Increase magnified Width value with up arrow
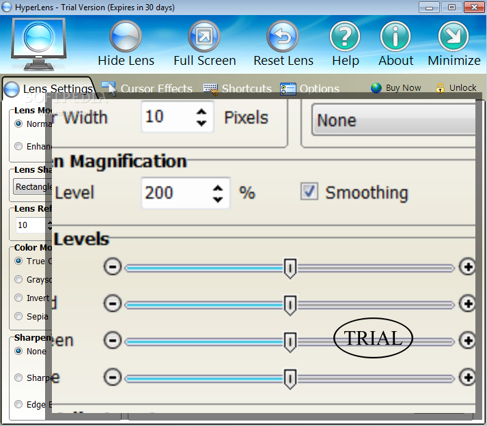The width and height of the screenshot is (487, 426). pyautogui.click(x=201, y=111)
